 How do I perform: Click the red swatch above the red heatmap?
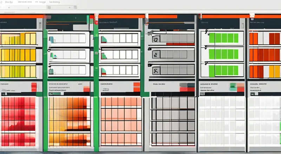(34, 87)
